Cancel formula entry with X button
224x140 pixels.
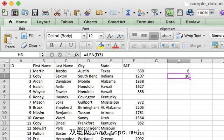pos(52,55)
